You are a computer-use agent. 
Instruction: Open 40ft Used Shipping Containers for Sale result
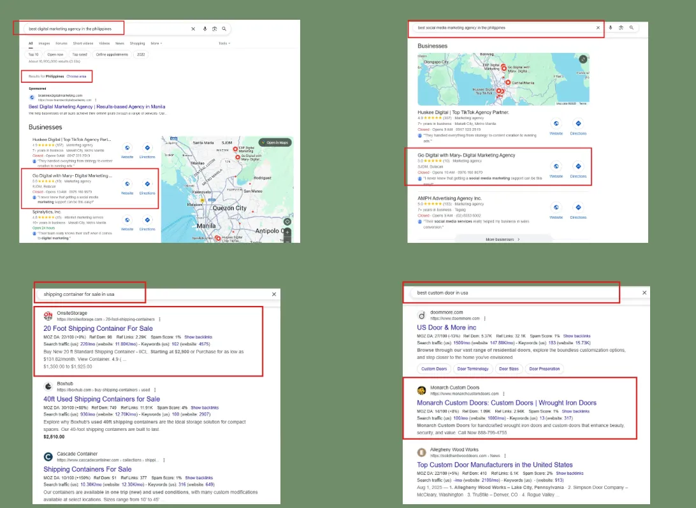click(x=101, y=399)
